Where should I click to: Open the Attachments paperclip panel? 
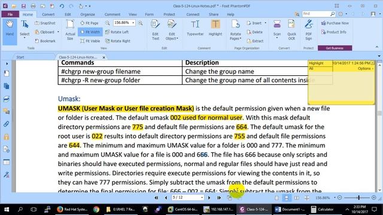point(7,124)
